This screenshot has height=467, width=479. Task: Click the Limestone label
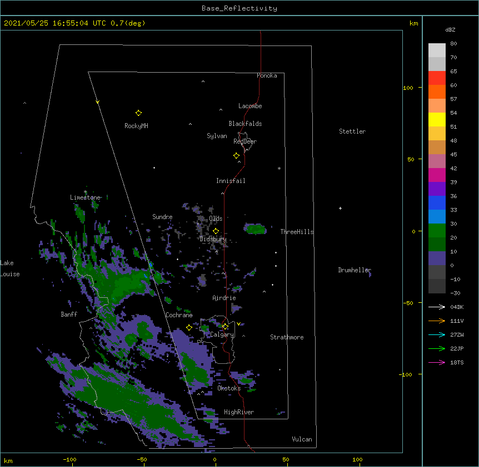[x=85, y=197]
